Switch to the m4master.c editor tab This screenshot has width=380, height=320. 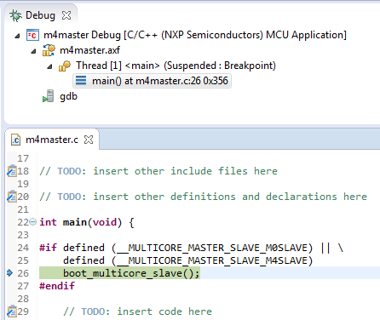click(52, 140)
